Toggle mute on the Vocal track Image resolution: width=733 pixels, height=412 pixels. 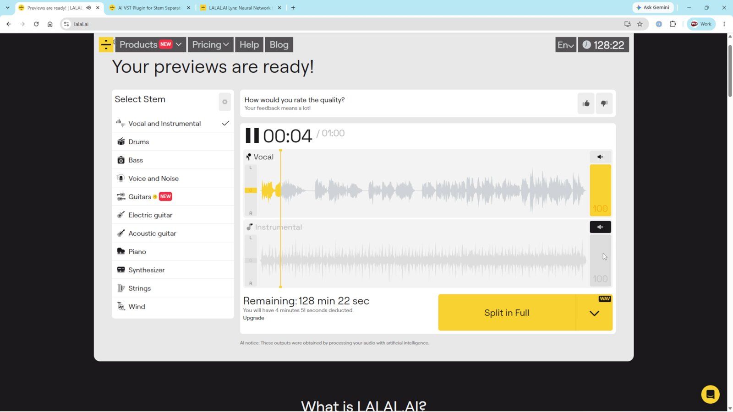click(600, 157)
